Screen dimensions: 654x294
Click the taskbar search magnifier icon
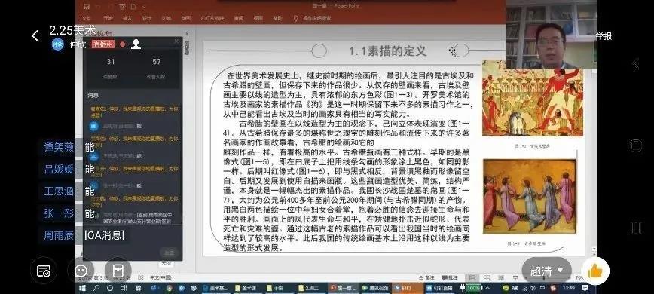[x=96, y=288]
